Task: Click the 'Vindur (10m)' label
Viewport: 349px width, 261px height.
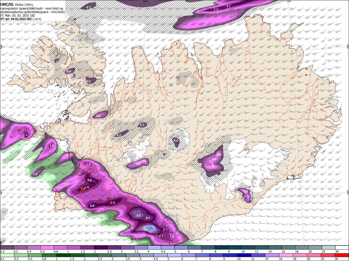Action: click(x=24, y=4)
